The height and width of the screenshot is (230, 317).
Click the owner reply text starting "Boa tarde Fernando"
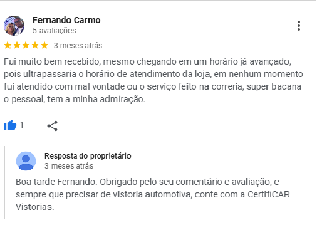point(153,194)
